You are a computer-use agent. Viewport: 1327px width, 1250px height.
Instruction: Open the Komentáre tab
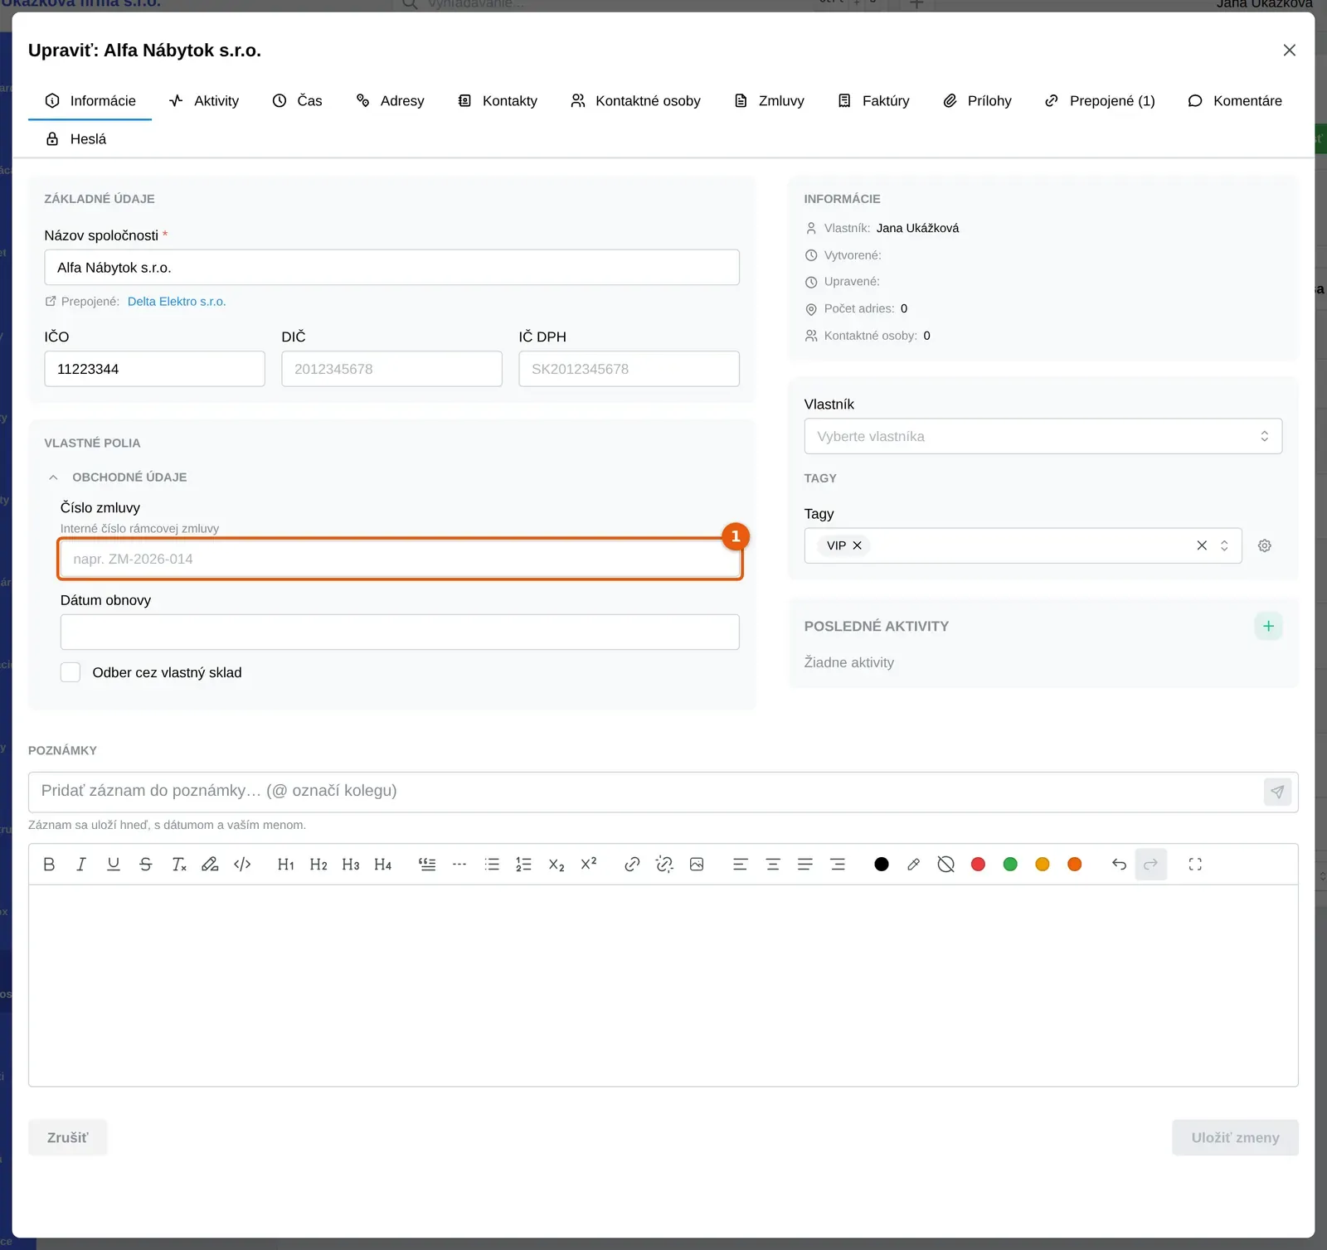click(x=1235, y=101)
